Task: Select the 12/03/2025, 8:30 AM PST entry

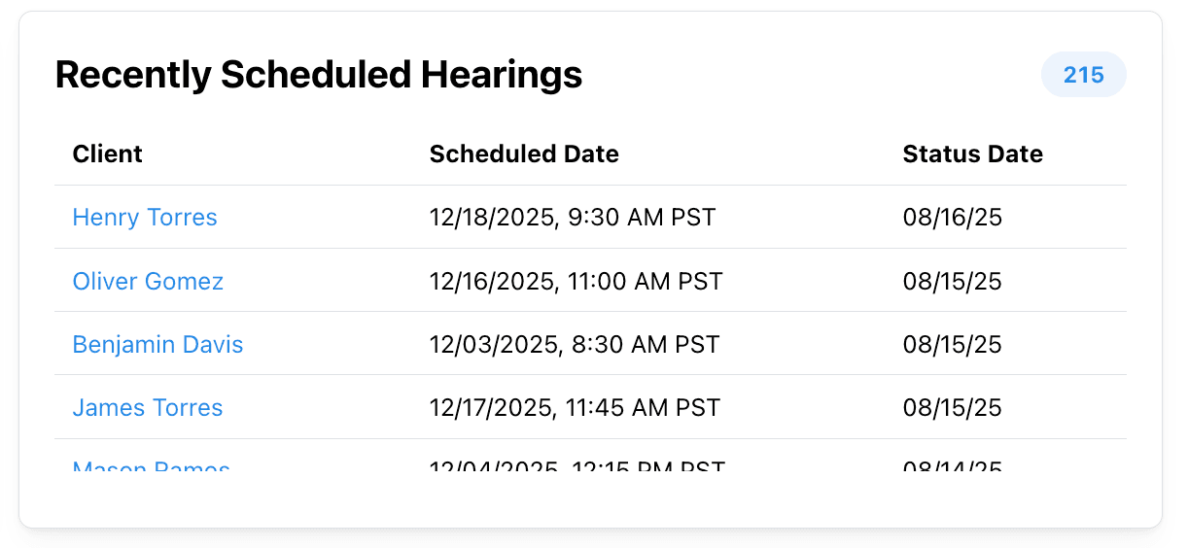Action: [574, 344]
